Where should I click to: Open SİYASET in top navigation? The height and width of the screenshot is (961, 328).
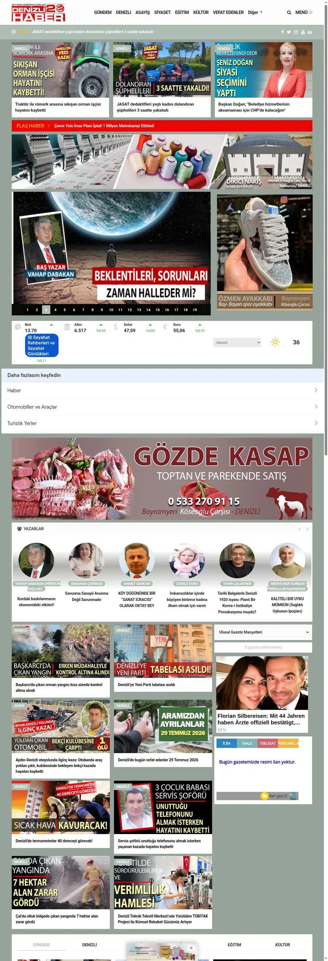pos(163,12)
